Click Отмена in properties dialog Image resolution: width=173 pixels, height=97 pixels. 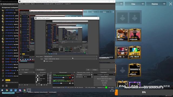coord(95,70)
